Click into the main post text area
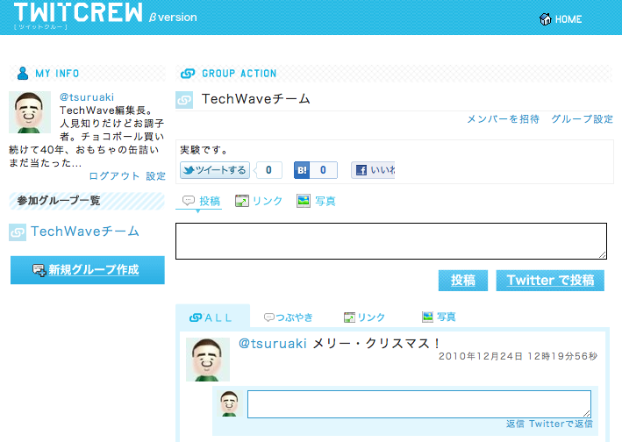Image resolution: width=622 pixels, height=442 pixels. 391,241
